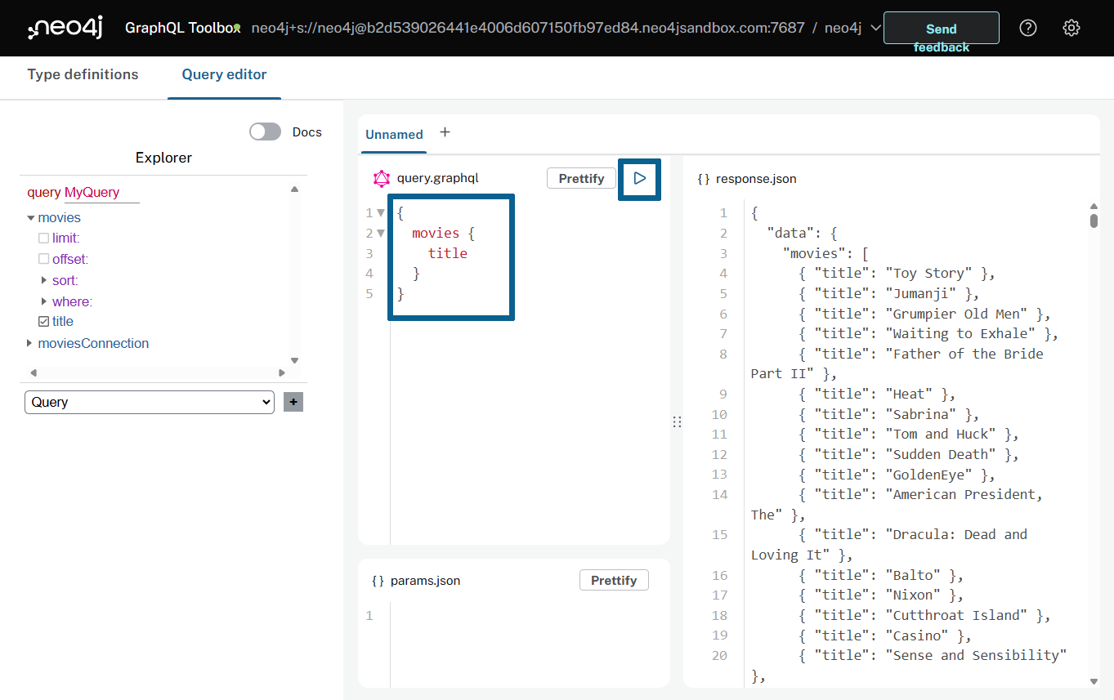Screen dimensions: 1114x700
Task: Open the database selector chevron after neo4j
Action: pyautogui.click(x=875, y=28)
